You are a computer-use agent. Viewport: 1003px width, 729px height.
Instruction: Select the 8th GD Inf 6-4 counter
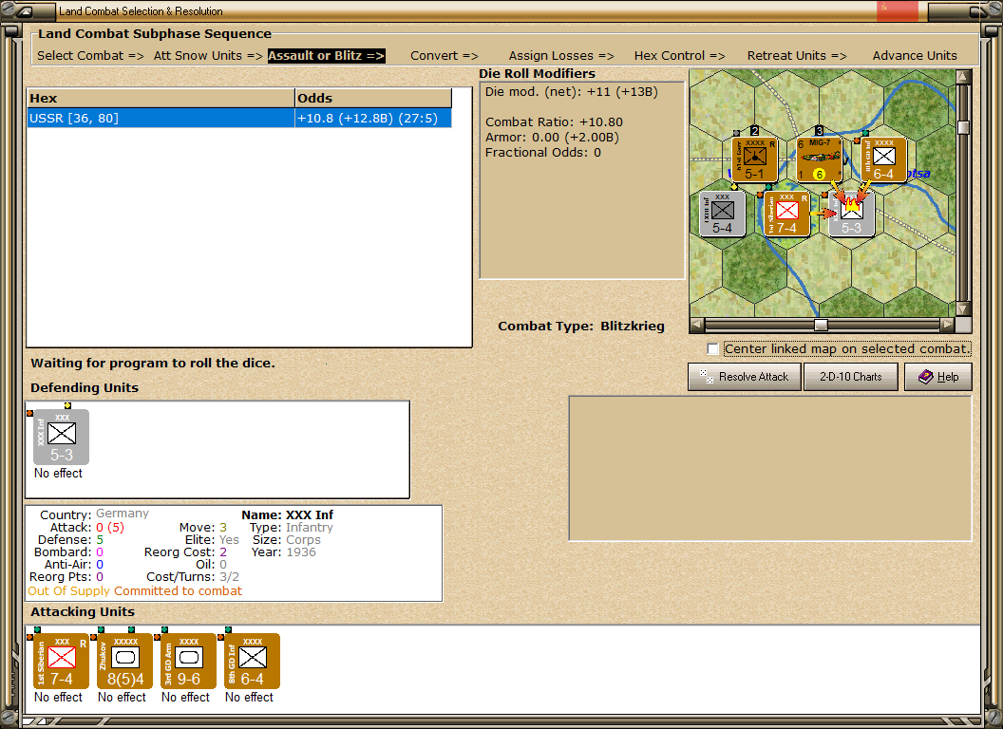(250, 662)
